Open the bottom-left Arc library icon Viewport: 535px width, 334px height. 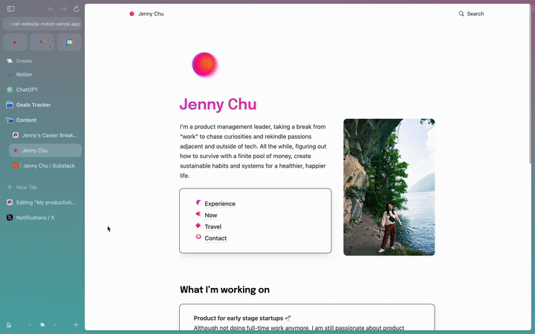tap(9, 325)
